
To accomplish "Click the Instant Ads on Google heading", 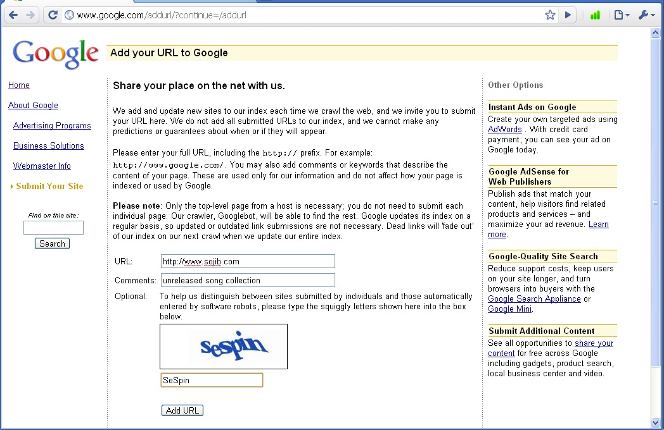I will click(x=532, y=107).
